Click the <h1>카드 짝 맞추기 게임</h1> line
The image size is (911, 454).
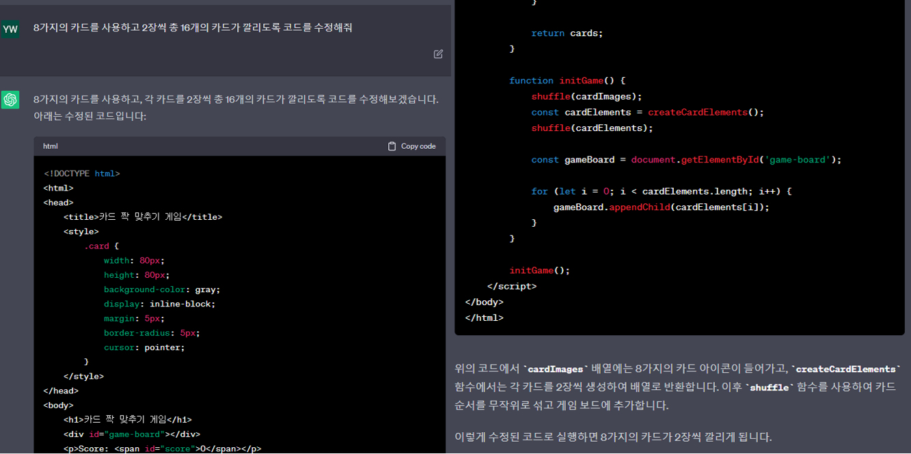[x=128, y=420]
